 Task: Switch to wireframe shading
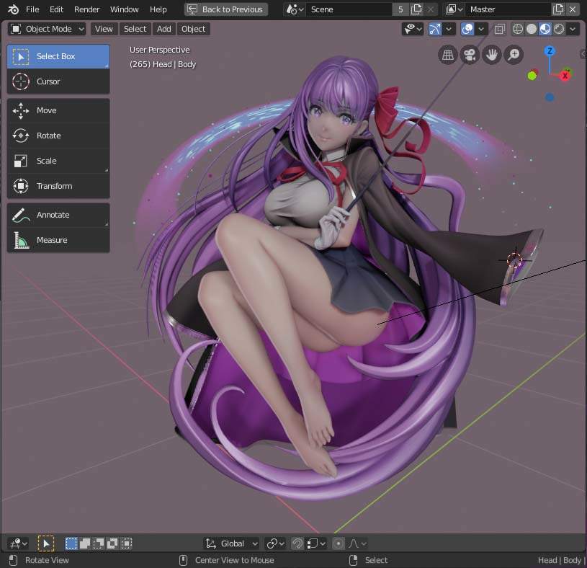click(518, 29)
